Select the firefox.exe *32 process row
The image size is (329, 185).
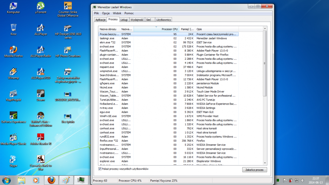click(x=168, y=141)
